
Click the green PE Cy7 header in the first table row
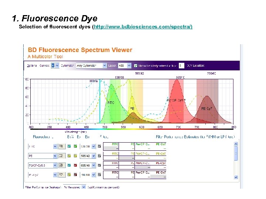[x=161, y=144]
